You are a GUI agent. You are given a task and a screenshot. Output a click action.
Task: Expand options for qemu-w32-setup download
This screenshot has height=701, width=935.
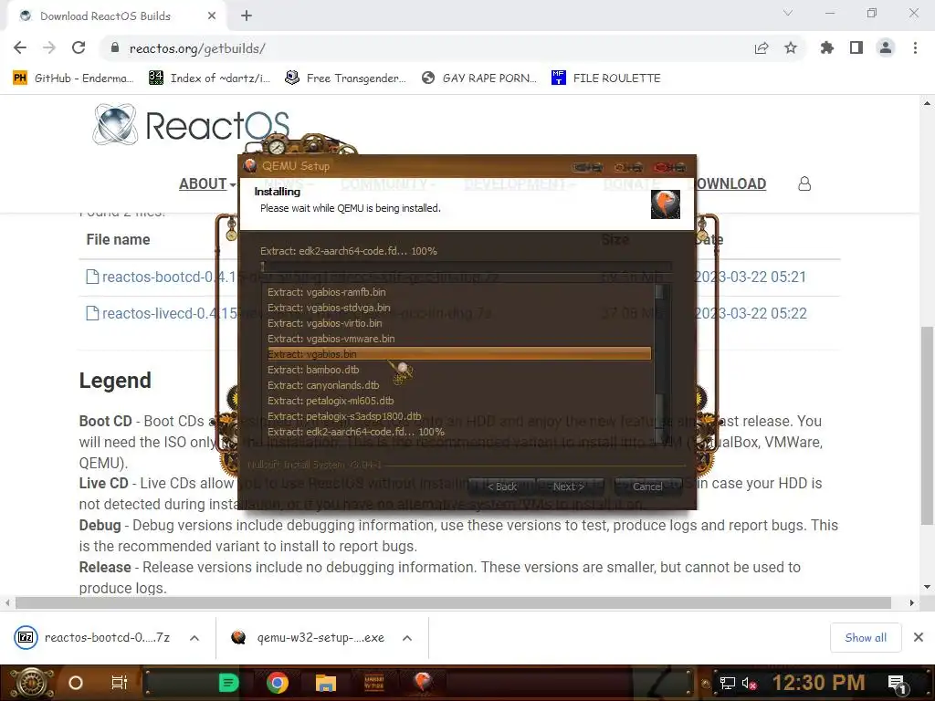pyautogui.click(x=407, y=638)
